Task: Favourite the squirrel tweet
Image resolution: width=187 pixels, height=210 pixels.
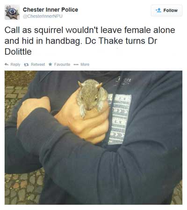Action: 59,64
